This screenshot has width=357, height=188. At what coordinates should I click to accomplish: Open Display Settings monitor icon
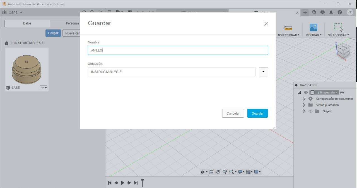tap(240, 172)
